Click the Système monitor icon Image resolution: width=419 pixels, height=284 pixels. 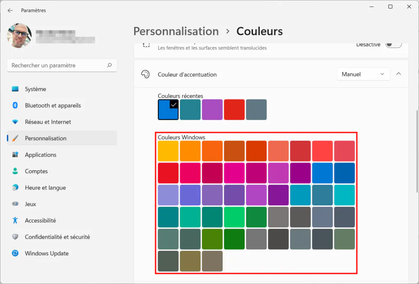pyautogui.click(x=15, y=89)
